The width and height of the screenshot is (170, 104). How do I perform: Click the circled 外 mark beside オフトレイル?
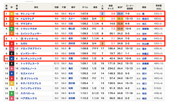[22, 78]
